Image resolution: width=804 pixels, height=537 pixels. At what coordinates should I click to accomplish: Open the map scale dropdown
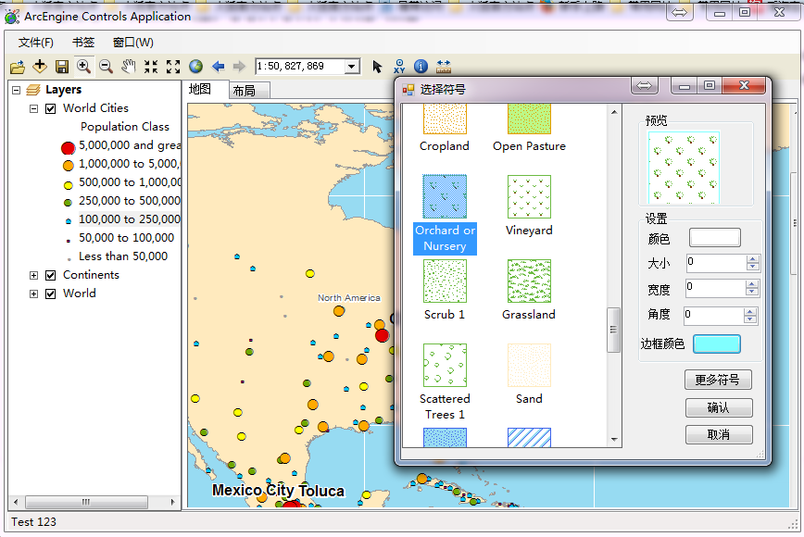tap(351, 67)
